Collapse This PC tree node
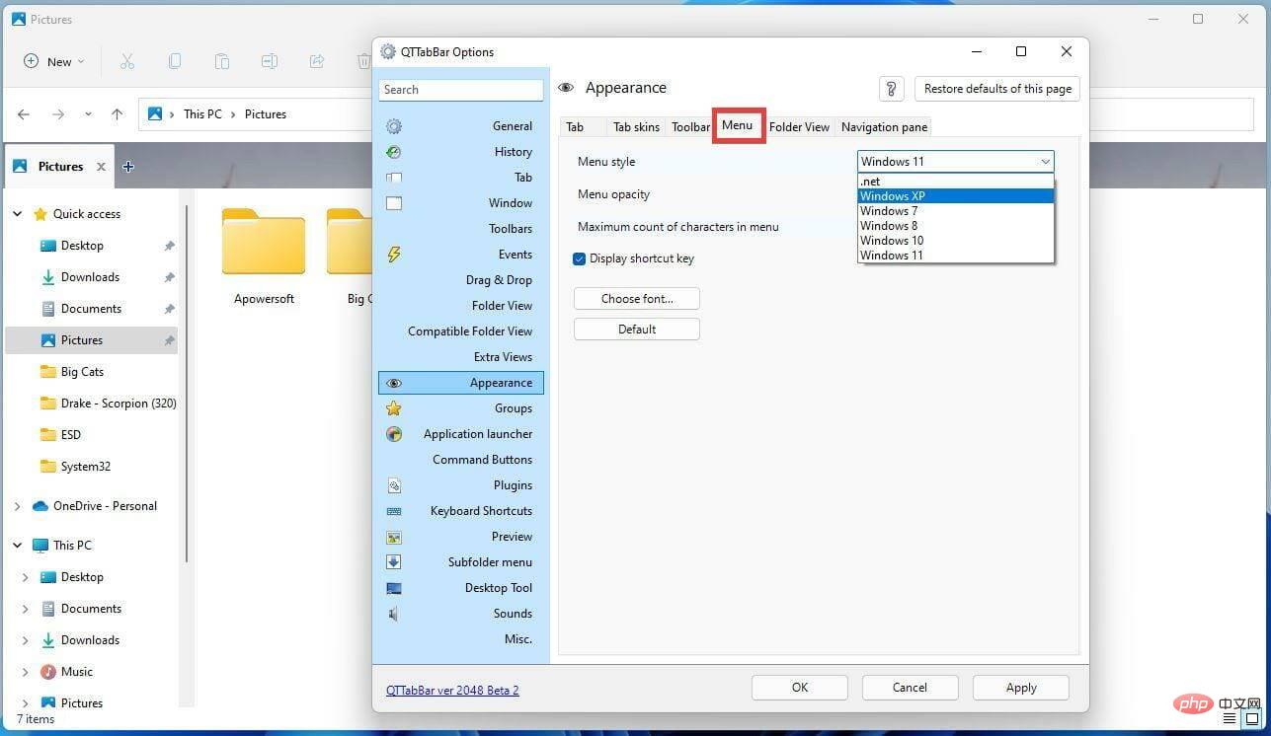The image size is (1271, 736). [18, 546]
